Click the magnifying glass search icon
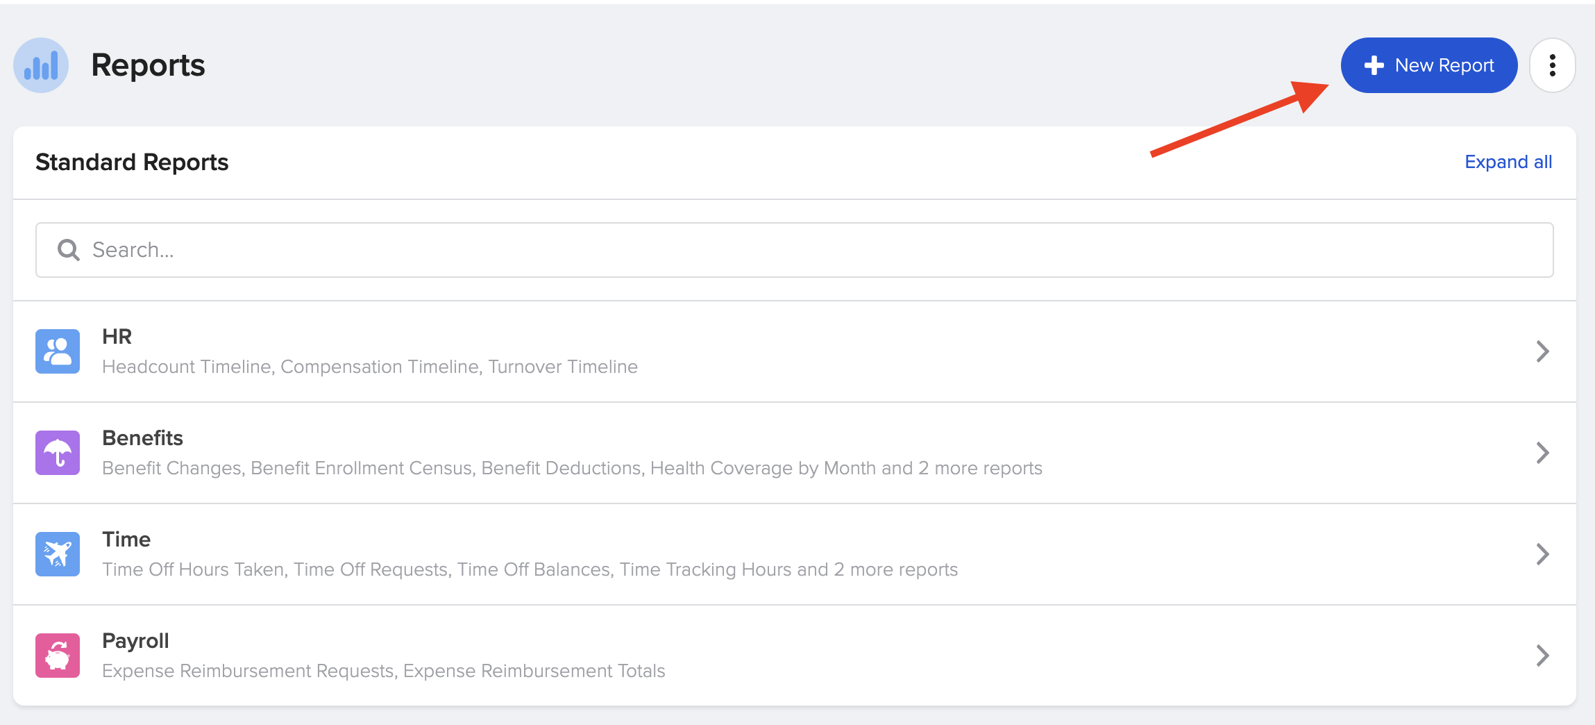 coord(68,250)
